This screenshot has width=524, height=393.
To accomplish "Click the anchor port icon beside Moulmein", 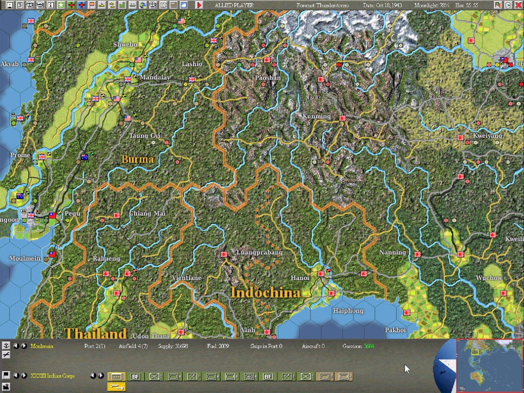I will pyautogui.click(x=6, y=345).
